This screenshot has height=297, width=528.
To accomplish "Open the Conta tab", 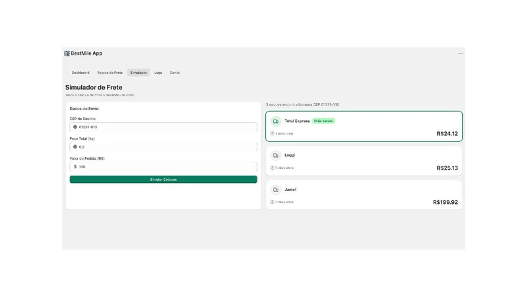I will point(174,73).
